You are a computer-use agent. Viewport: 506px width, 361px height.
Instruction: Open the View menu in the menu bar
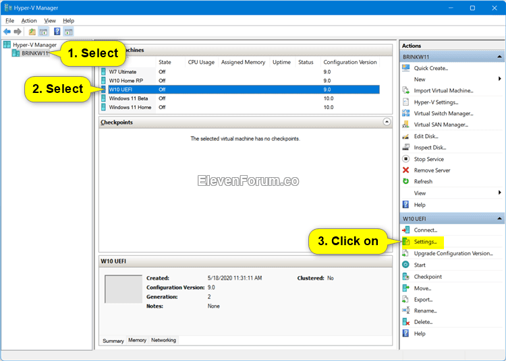(50, 21)
